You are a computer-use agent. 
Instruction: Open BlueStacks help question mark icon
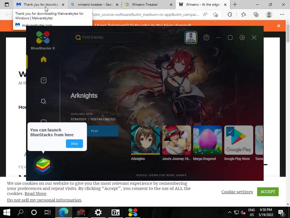point(206,37)
